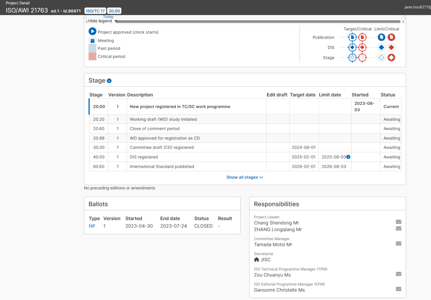Screen dimensions: 431x300
Task: Click the Critical period red color swatch
Action: coord(92,57)
